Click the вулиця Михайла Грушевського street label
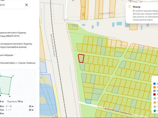This screenshot has height=118, width=158. [x=118, y=111]
